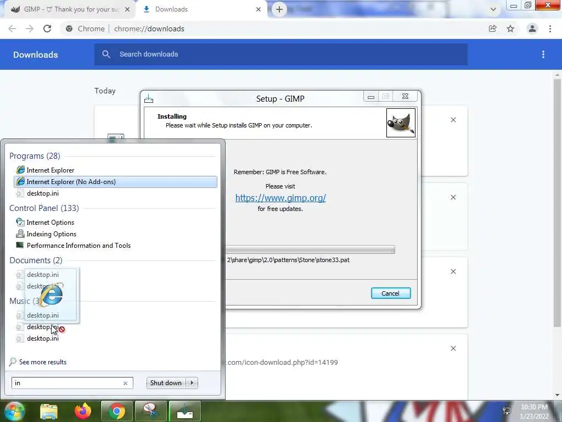The width and height of the screenshot is (562, 422).
Task: Open Performance Information and Tools
Action: click(x=115, y=246)
